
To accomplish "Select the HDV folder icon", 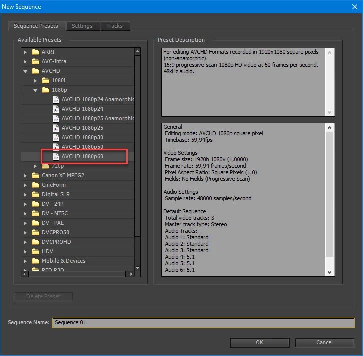I will click(x=35, y=251).
